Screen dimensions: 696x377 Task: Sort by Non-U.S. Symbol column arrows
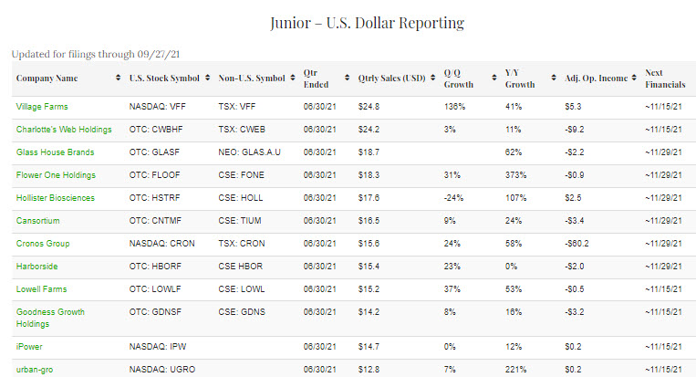(x=293, y=79)
